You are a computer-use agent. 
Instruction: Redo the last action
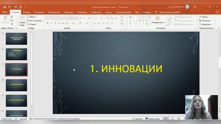click(16, 7)
